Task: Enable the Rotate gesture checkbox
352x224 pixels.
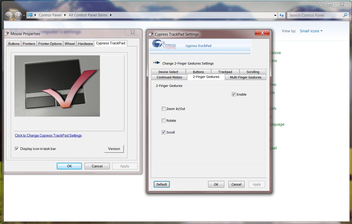Action: pos(163,120)
